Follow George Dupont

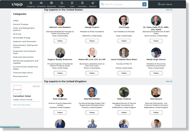coord(92,41)
